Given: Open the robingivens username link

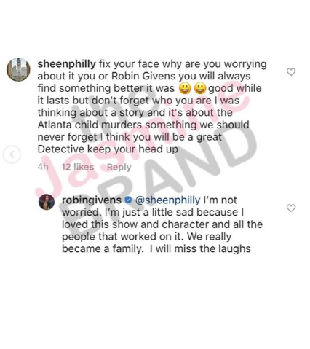Looking at the screenshot, I should [92, 200].
